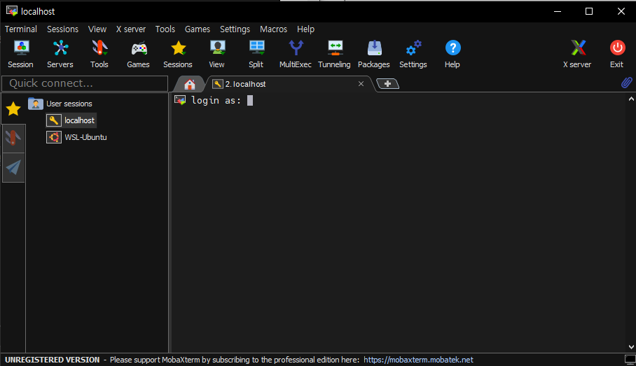
Task: Open the Tools menu
Action: 165,29
